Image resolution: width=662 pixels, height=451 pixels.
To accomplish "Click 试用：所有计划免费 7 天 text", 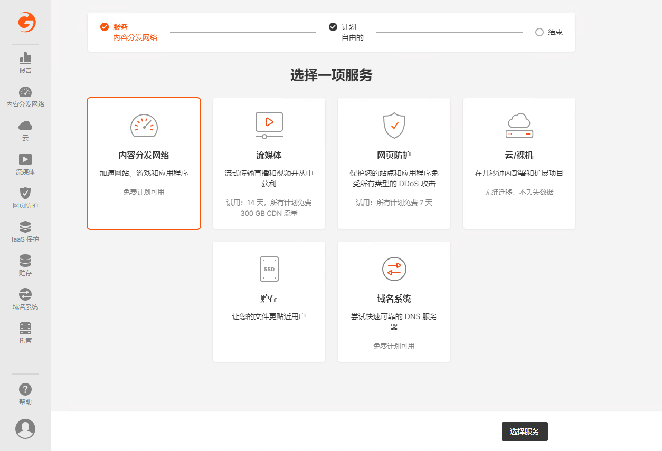I will [394, 203].
